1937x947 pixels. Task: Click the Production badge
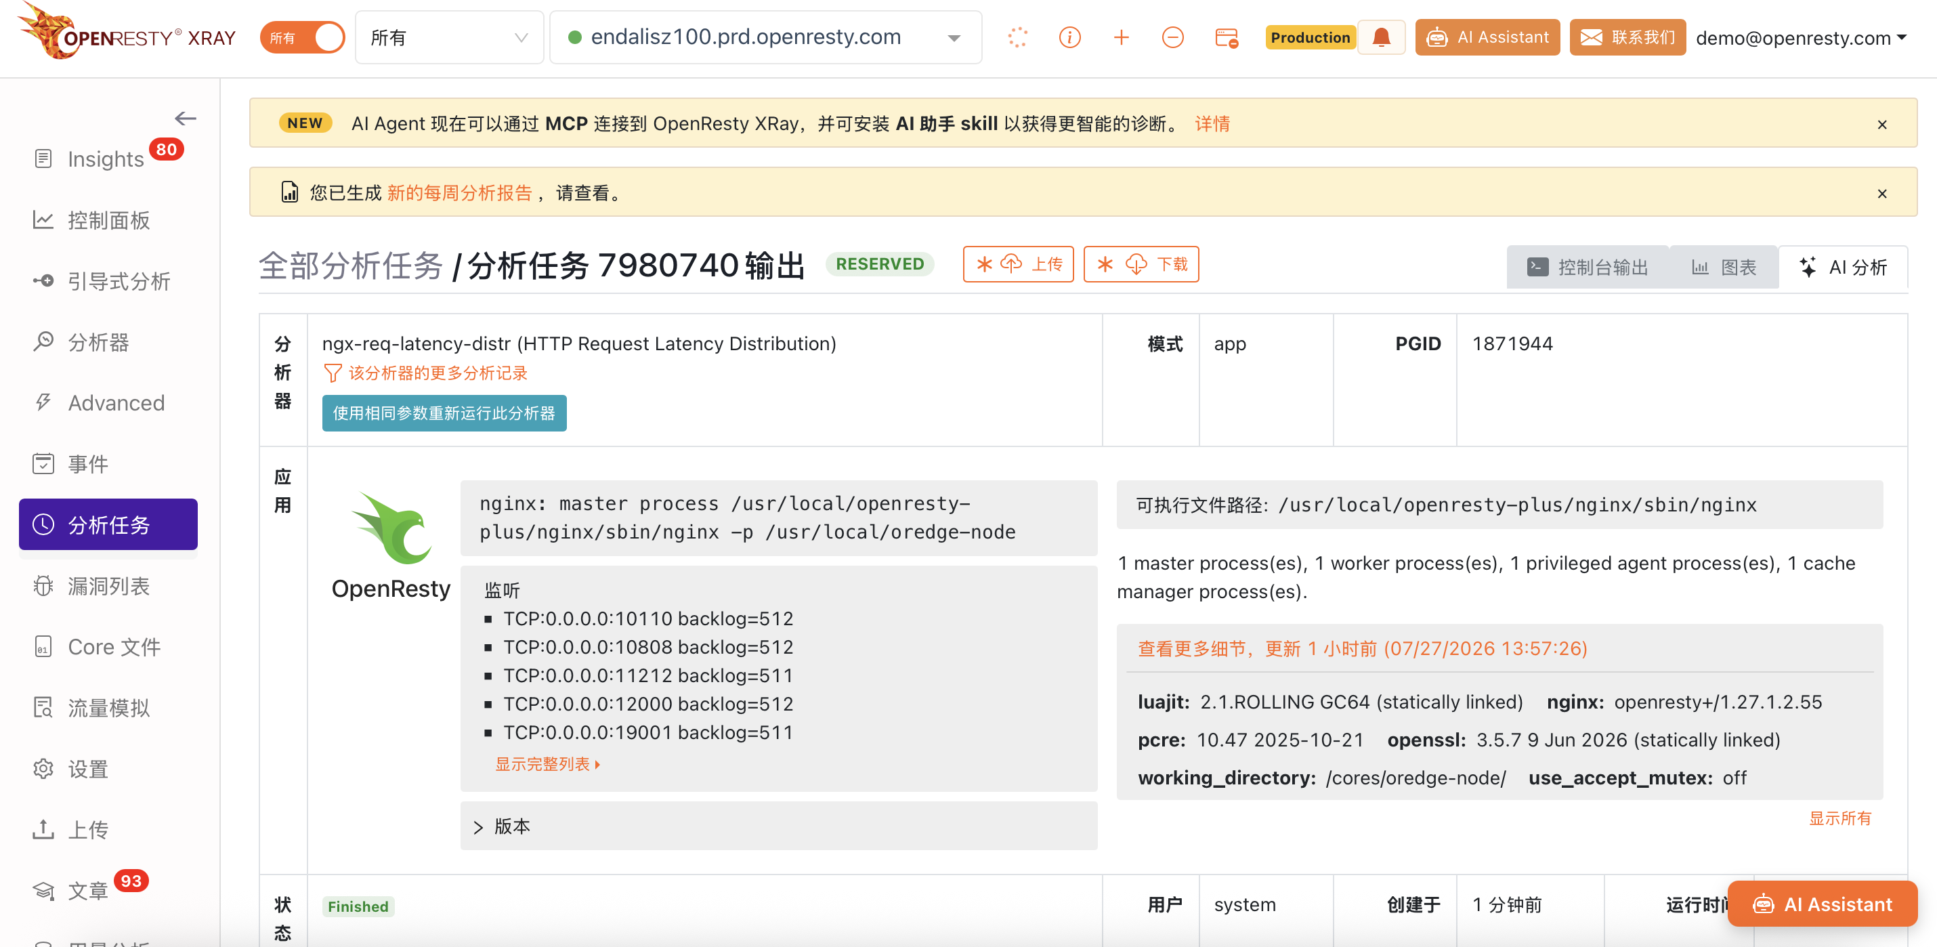(x=1310, y=38)
